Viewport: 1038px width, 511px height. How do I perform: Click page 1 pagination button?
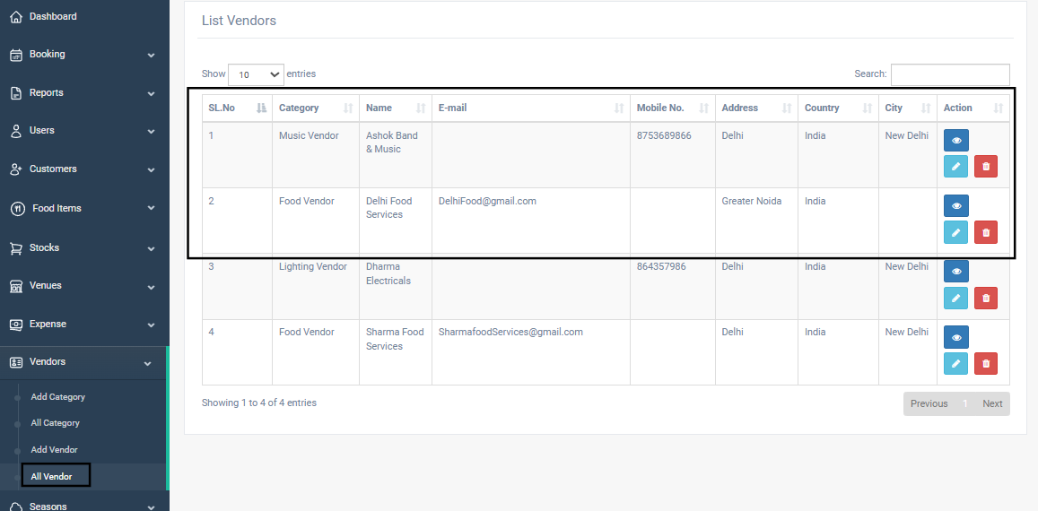(x=965, y=403)
